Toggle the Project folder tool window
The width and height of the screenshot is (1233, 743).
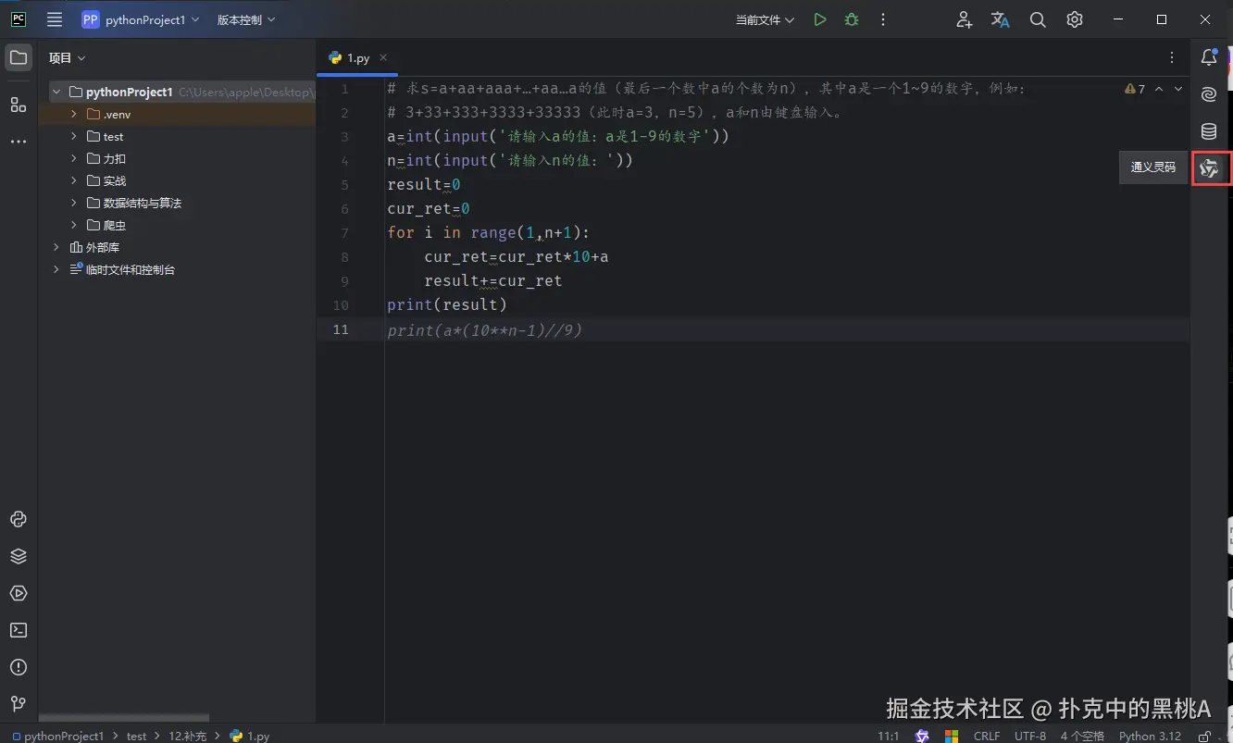[x=19, y=57]
